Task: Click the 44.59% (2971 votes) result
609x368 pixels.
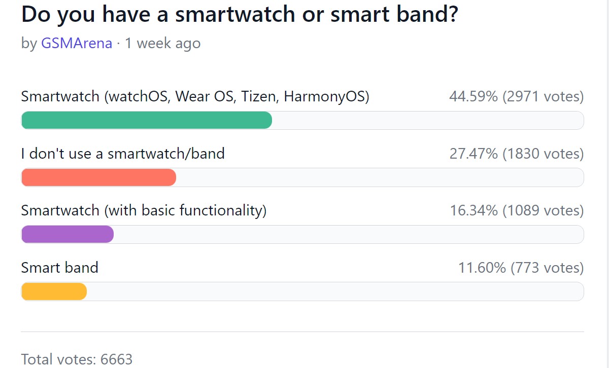Action: point(516,96)
